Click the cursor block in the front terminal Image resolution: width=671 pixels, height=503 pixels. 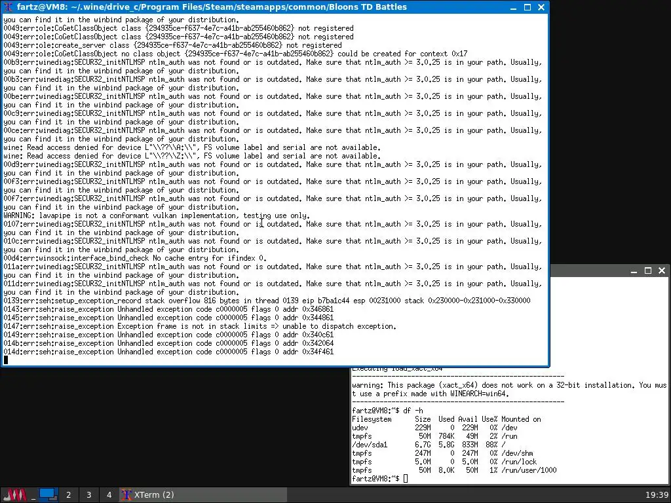[5, 360]
